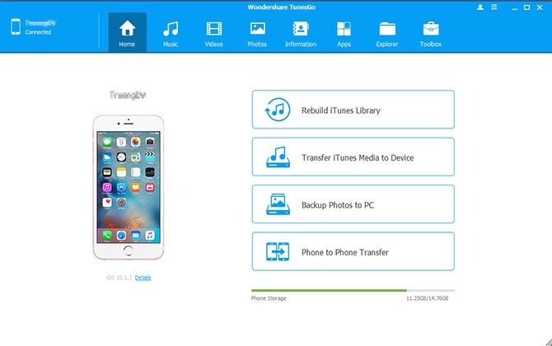Click the 11.25GB/14.76GB storage text
This screenshot has height=346, width=552.
pyautogui.click(x=428, y=298)
